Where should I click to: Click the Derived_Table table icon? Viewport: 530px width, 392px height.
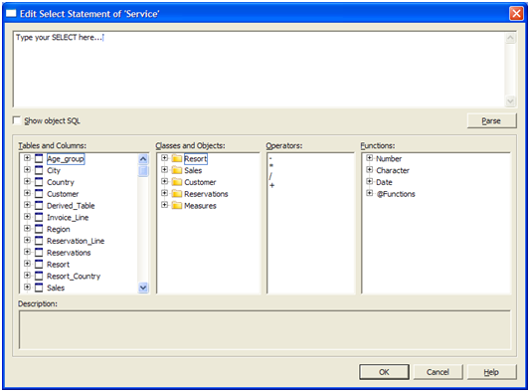39,206
